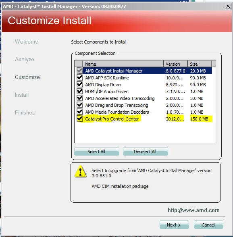Select Catalyst Pro Control Center row name
This screenshot has width=233, height=237.
click(112, 119)
